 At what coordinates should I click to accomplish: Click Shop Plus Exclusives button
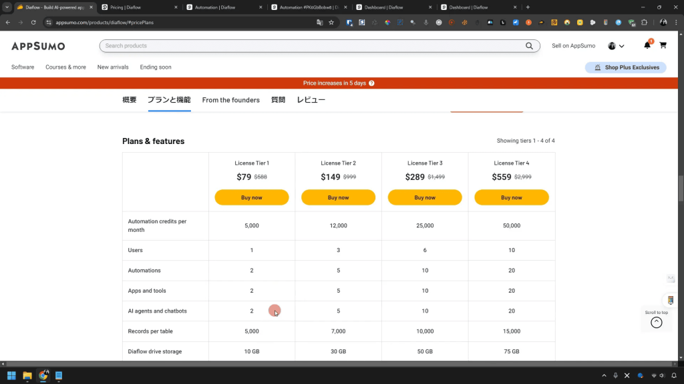pos(625,67)
